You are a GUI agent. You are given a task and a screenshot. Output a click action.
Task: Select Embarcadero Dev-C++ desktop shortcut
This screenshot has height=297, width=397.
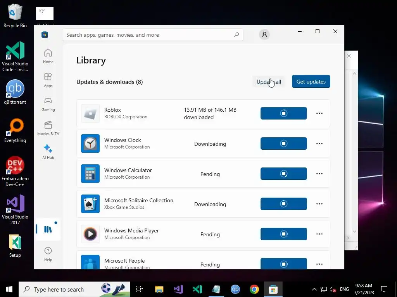click(x=15, y=171)
